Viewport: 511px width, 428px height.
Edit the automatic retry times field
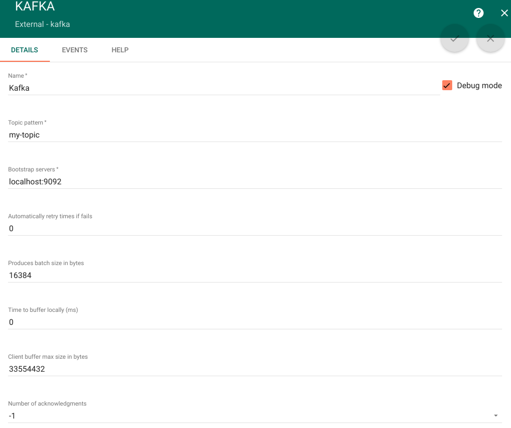coord(254,229)
